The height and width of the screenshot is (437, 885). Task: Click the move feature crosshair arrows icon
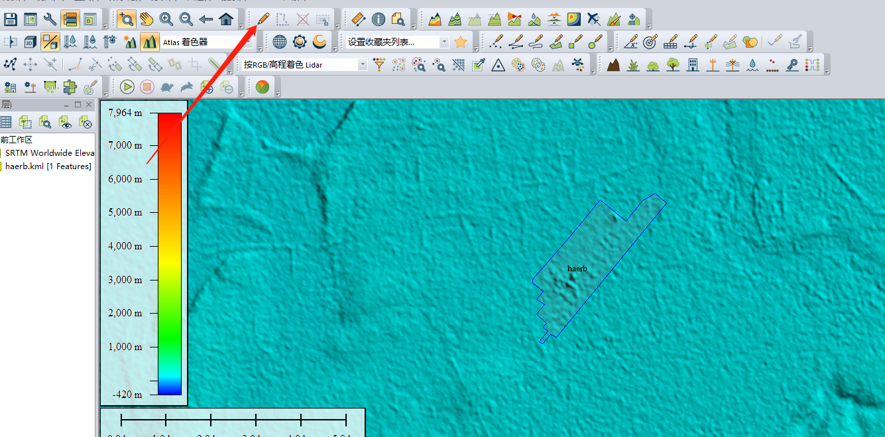30,64
